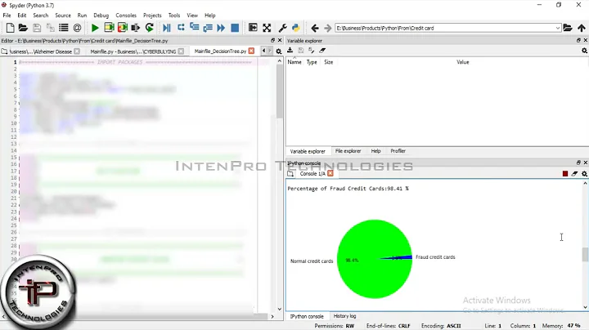The width and height of the screenshot is (589, 330).
Task: Sort variables by Size column header
Action: 328,62
